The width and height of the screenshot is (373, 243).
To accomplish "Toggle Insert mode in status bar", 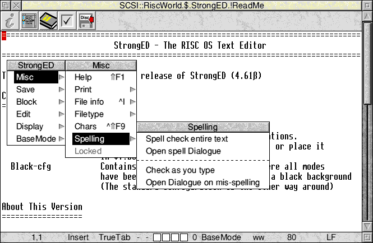I will click(x=78, y=237).
